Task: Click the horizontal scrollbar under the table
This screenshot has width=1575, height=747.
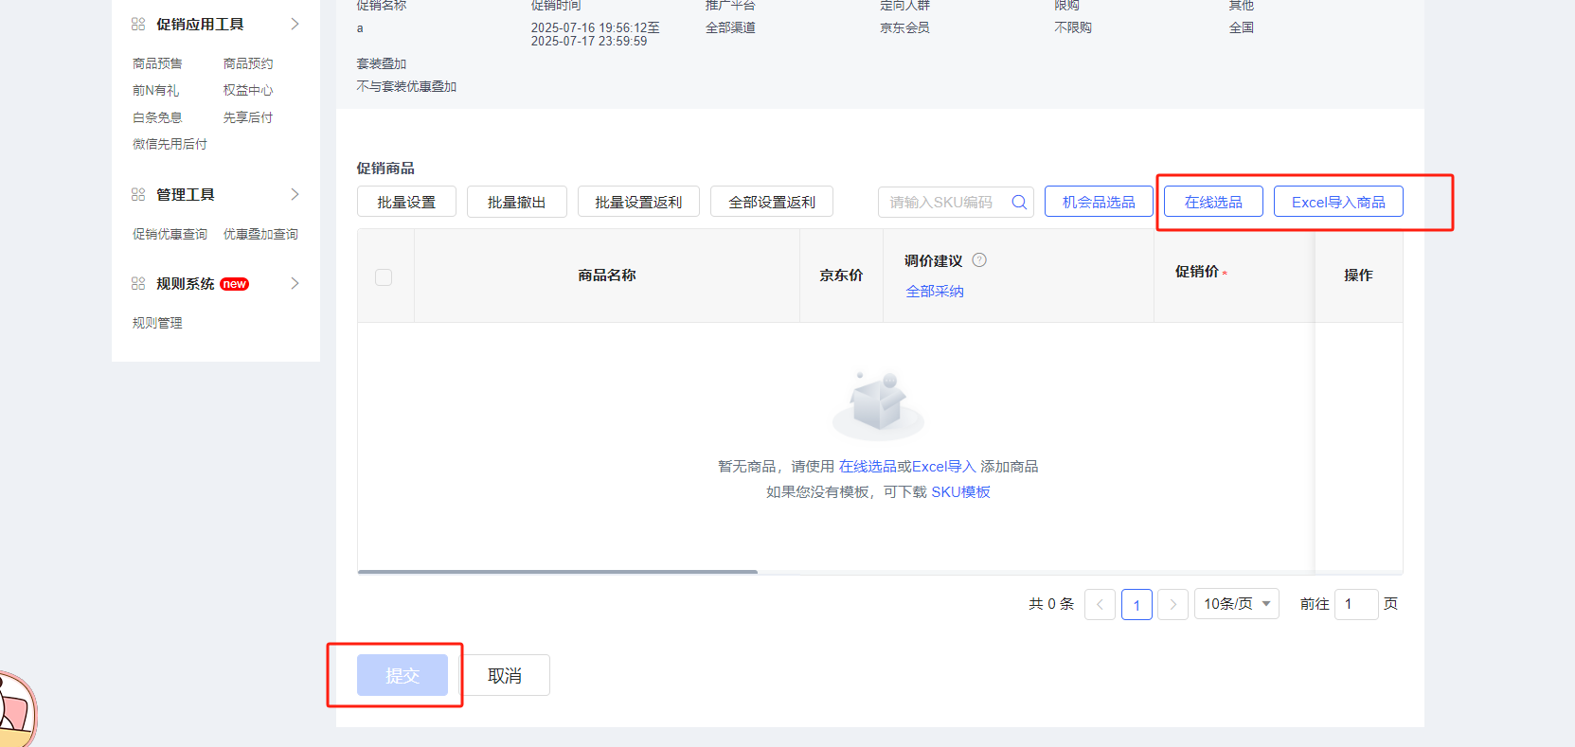Action: (557, 572)
